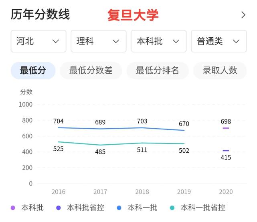Viewport: 257px width, 222px height.
Task: Click the purple 2020 本科批 marker
Action: pos(226,128)
